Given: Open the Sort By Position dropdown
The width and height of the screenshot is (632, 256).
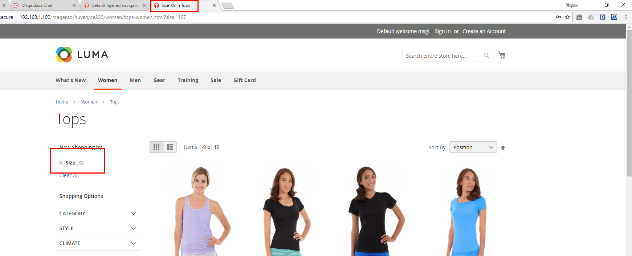Looking at the screenshot, I should [x=473, y=147].
